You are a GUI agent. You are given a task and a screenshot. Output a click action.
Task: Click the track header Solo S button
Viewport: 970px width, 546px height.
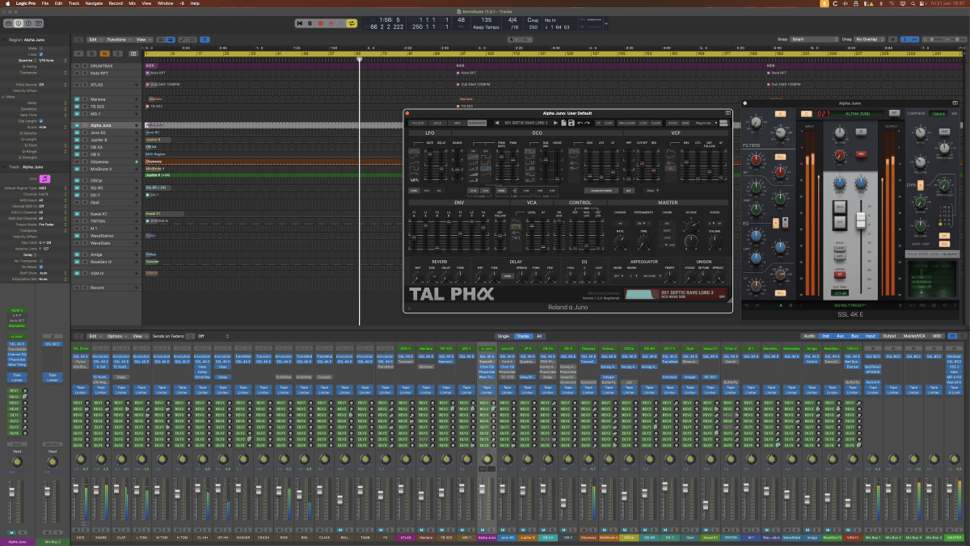click(x=118, y=54)
